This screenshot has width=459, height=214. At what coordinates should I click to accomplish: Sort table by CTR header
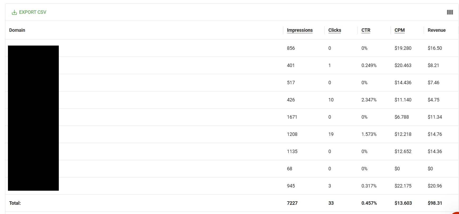[x=366, y=30]
